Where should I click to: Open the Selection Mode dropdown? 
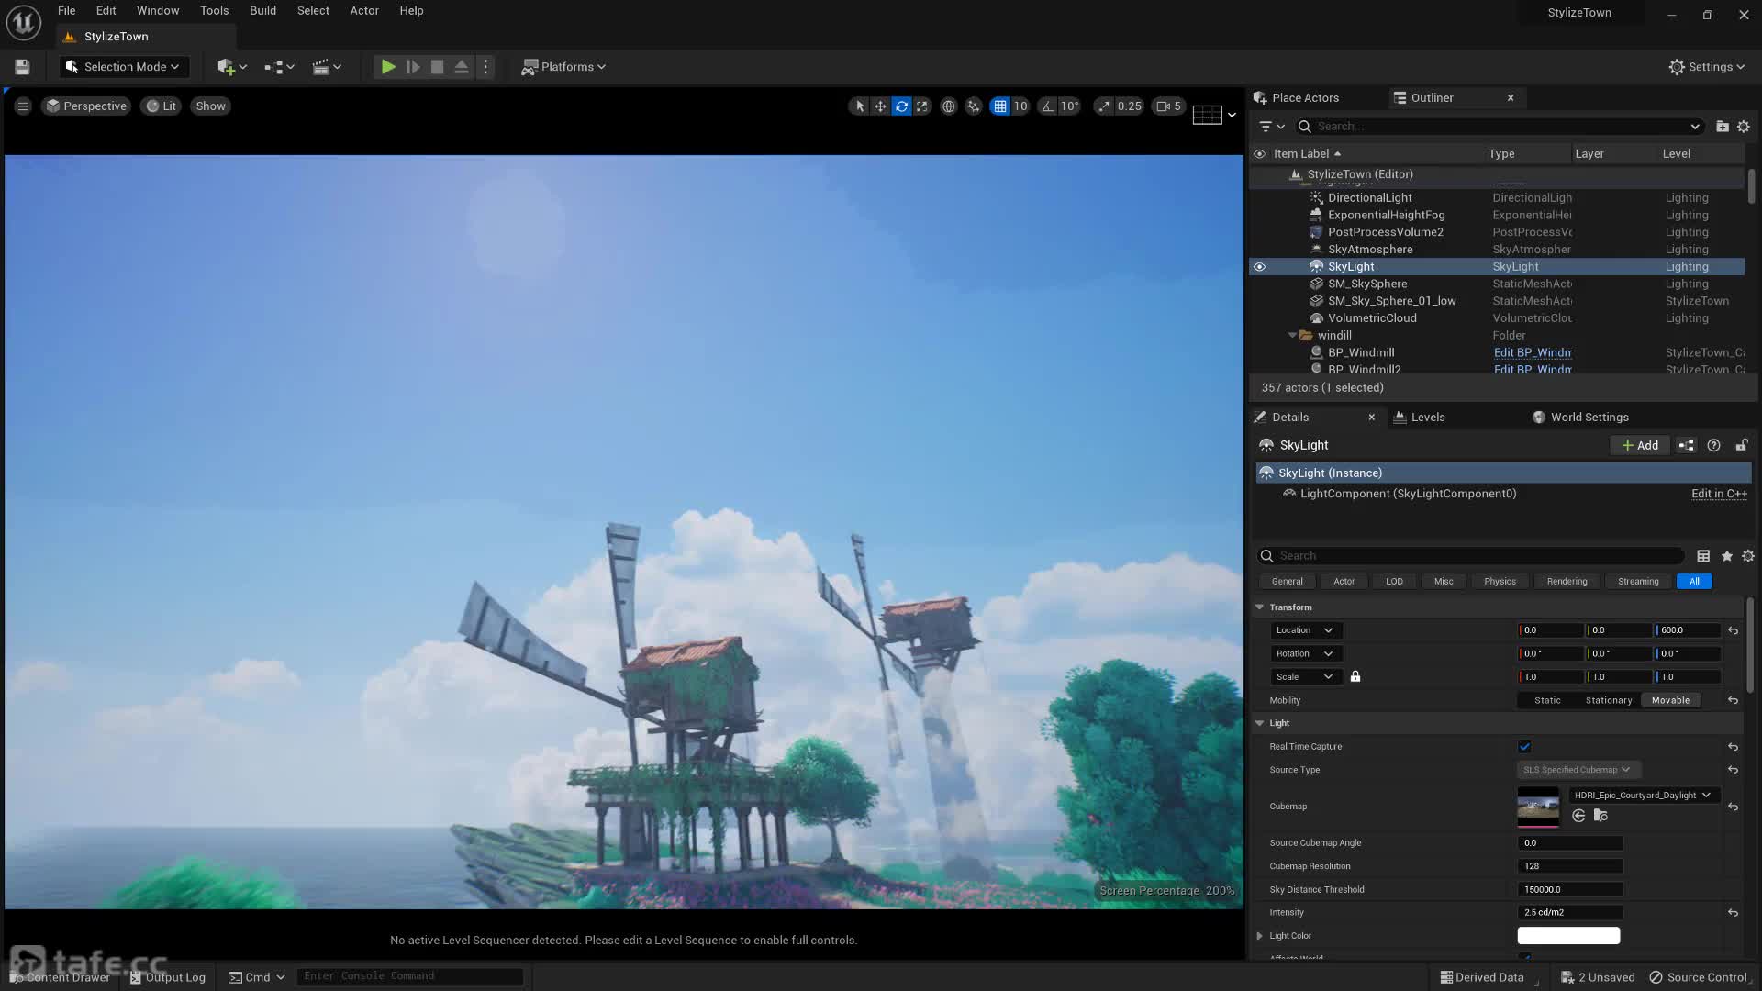[125, 67]
